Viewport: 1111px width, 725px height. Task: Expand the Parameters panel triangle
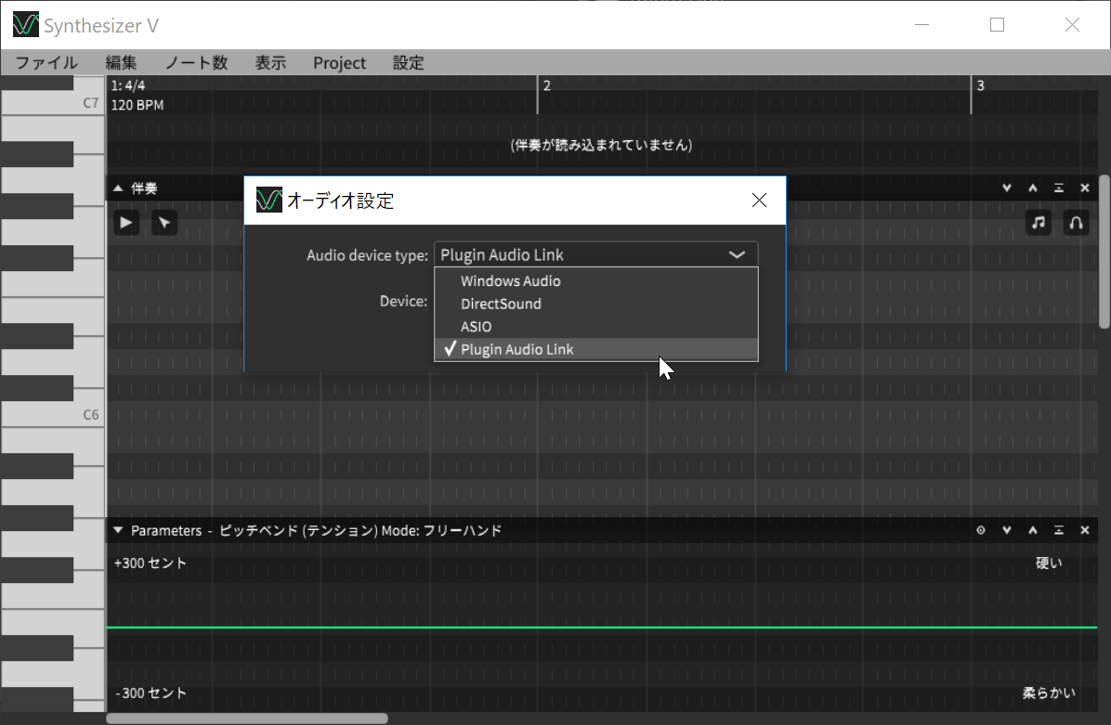pyautogui.click(x=118, y=530)
